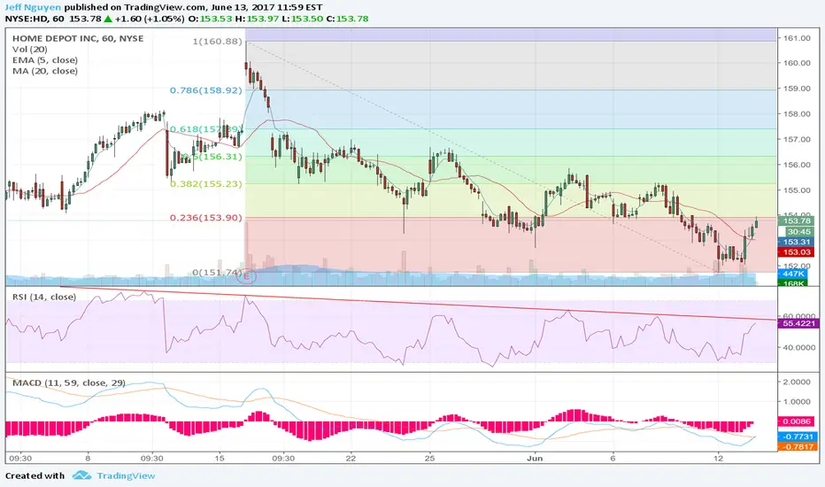The height and width of the screenshot is (487, 825).
Task: Click the green up-triangle price change icon
Action: [108, 19]
